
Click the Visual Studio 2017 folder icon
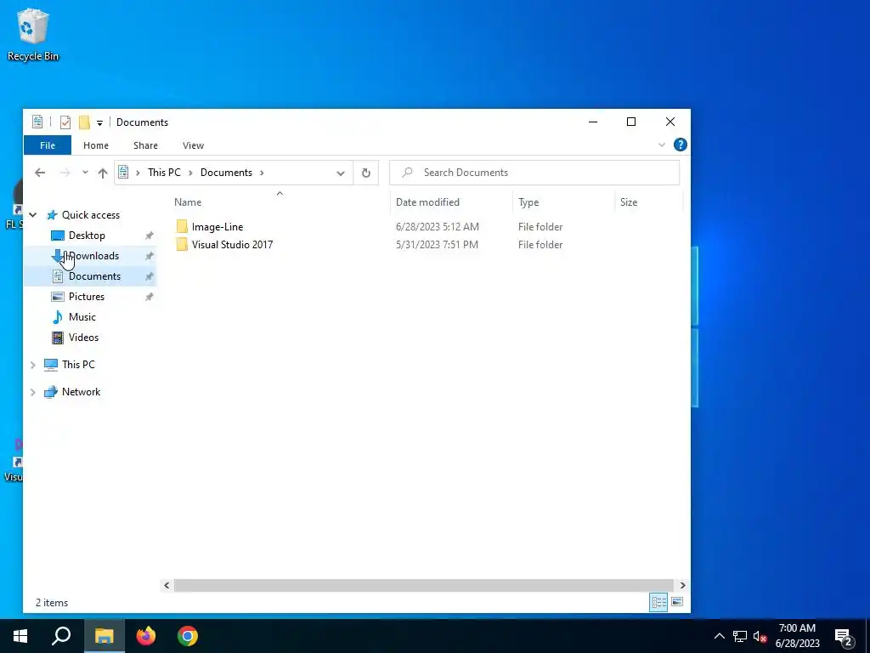pyautogui.click(x=182, y=244)
